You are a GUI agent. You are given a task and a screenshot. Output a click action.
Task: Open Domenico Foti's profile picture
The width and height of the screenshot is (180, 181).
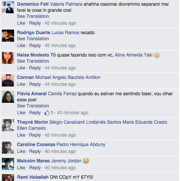coord(8,7)
